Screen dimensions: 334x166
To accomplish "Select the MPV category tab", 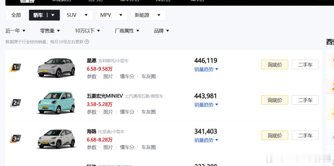I will point(106,15).
